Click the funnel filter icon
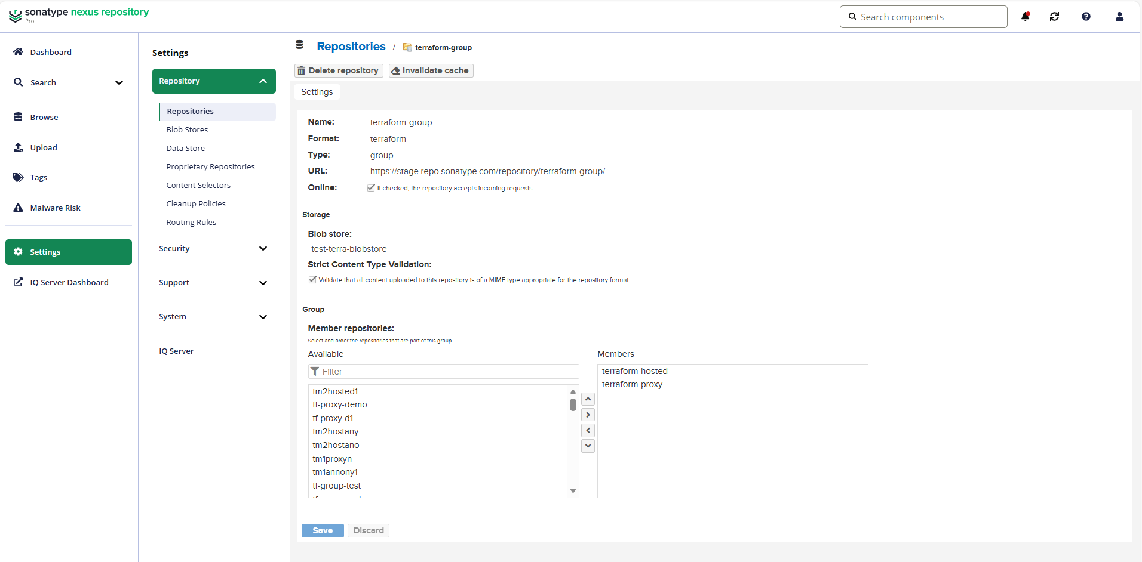 click(x=315, y=372)
